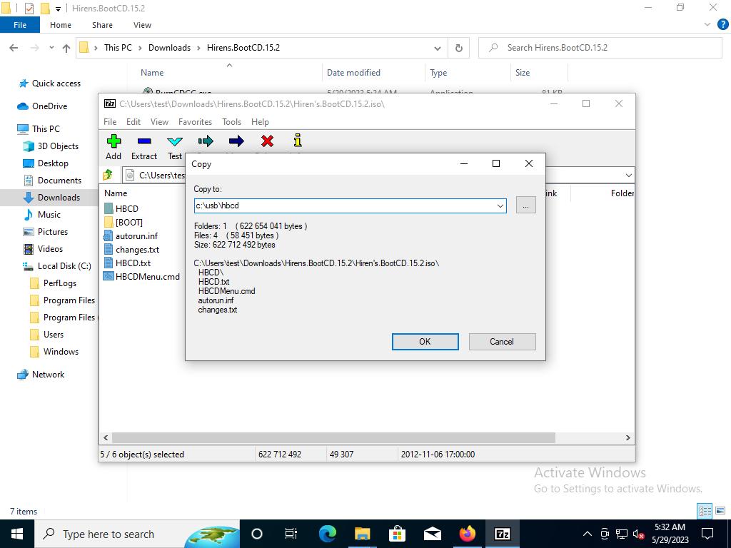
Task: Cancel the Copy dialog
Action: click(x=501, y=342)
